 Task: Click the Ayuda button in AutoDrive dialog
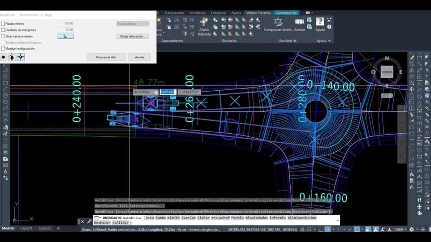[x=139, y=57]
